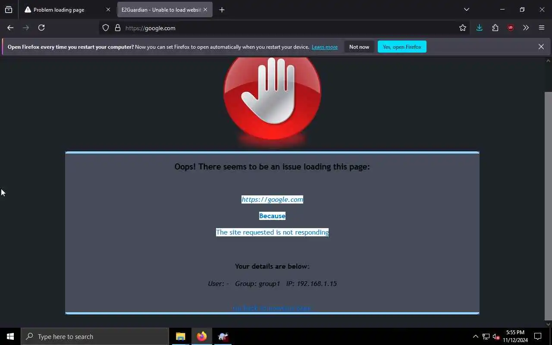This screenshot has width=552, height=345.
Task: Click the scrollbar up arrow
Action: coord(548,61)
